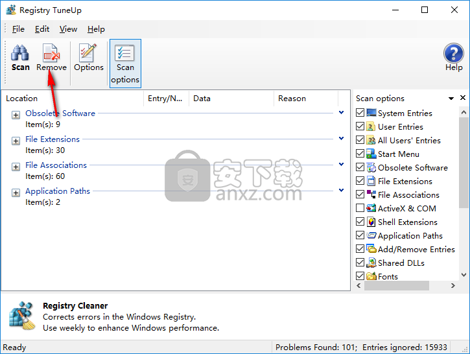Click the Scan options scroll up arrow
The height and width of the screenshot is (354, 470).
pyautogui.click(x=464, y=112)
